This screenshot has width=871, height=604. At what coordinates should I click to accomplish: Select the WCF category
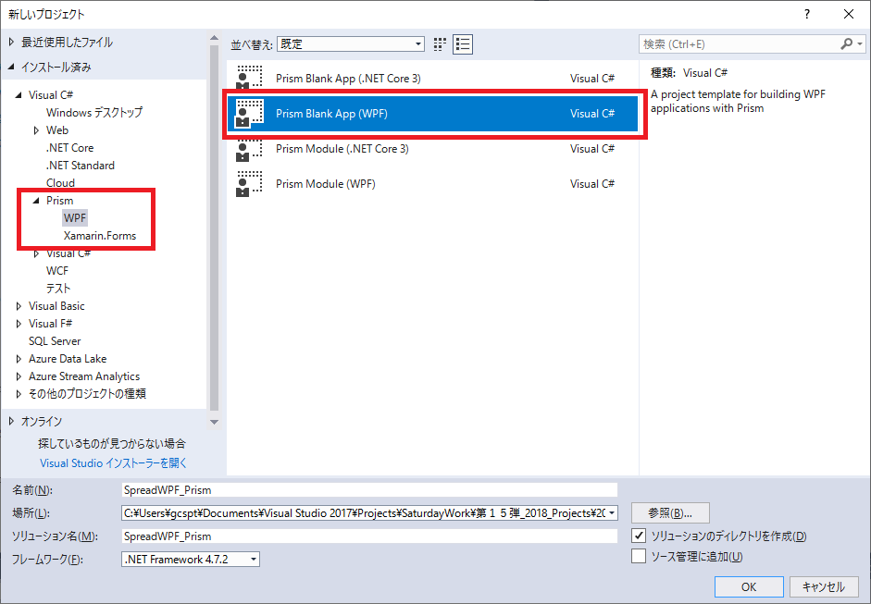57,271
